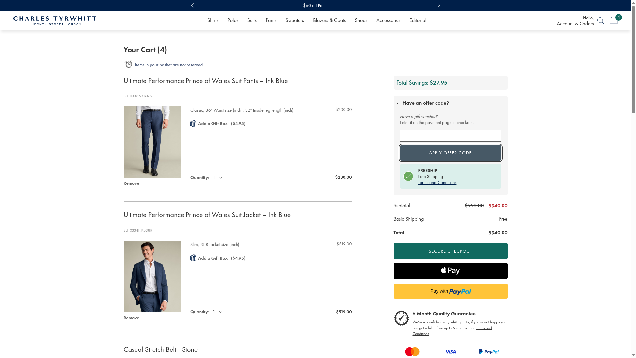The height and width of the screenshot is (358, 636).
Task: Click the offer code input field
Action: click(450, 136)
